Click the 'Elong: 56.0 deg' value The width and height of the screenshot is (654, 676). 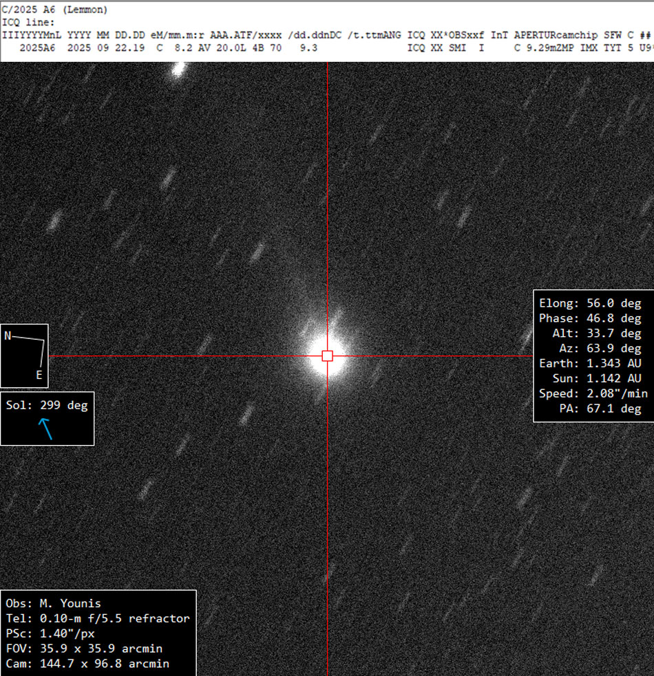(x=590, y=303)
